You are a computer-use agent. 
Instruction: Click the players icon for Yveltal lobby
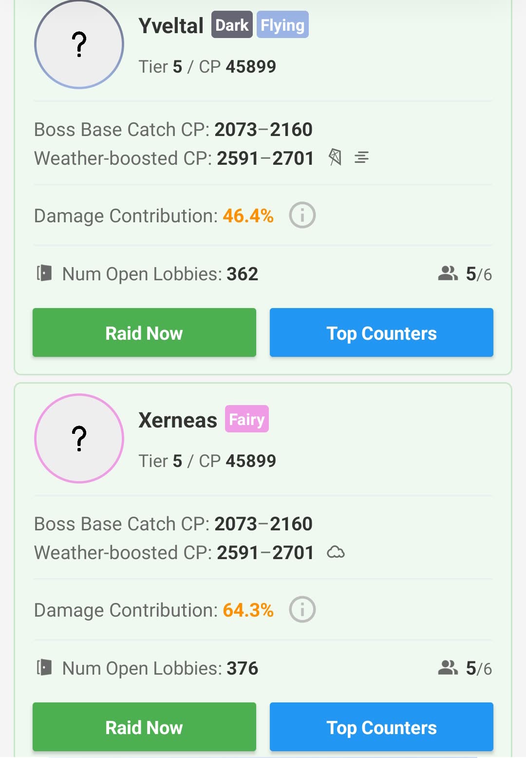tap(448, 273)
